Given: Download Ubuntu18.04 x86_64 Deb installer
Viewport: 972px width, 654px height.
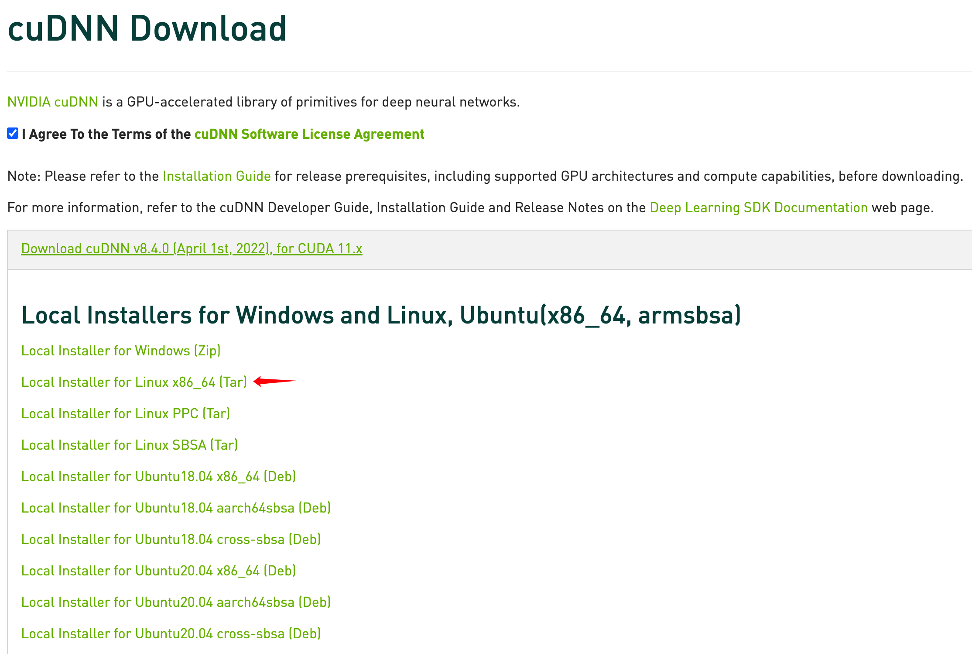Looking at the screenshot, I should (x=158, y=476).
